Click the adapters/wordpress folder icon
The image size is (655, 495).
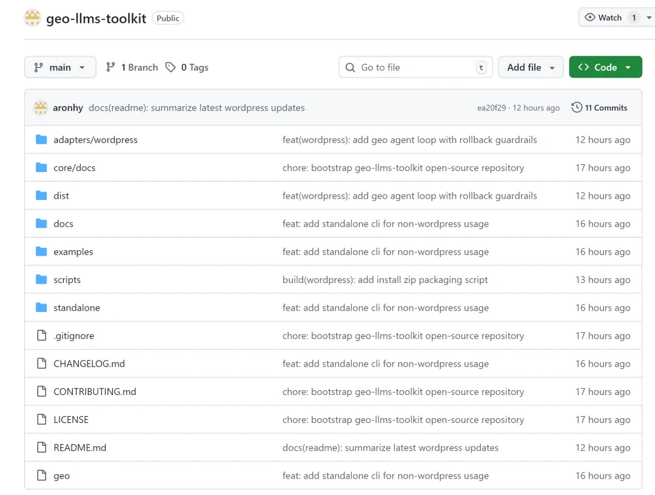click(41, 140)
